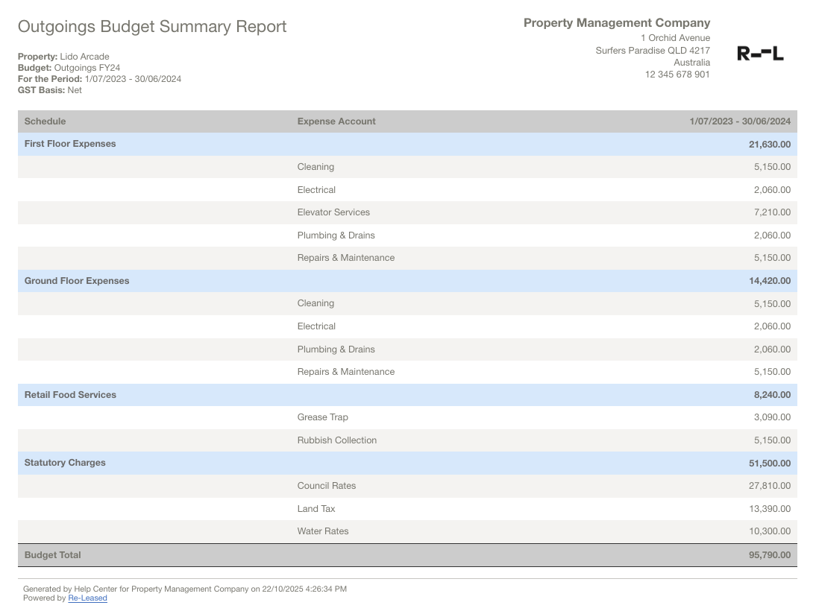Select the Rubbish Collection expense account

point(336,440)
